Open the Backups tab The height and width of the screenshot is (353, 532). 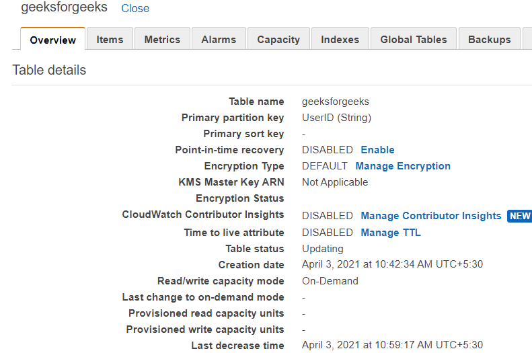pyautogui.click(x=489, y=40)
